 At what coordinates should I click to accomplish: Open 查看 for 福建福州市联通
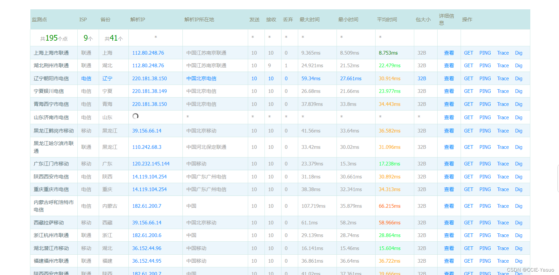(449, 261)
